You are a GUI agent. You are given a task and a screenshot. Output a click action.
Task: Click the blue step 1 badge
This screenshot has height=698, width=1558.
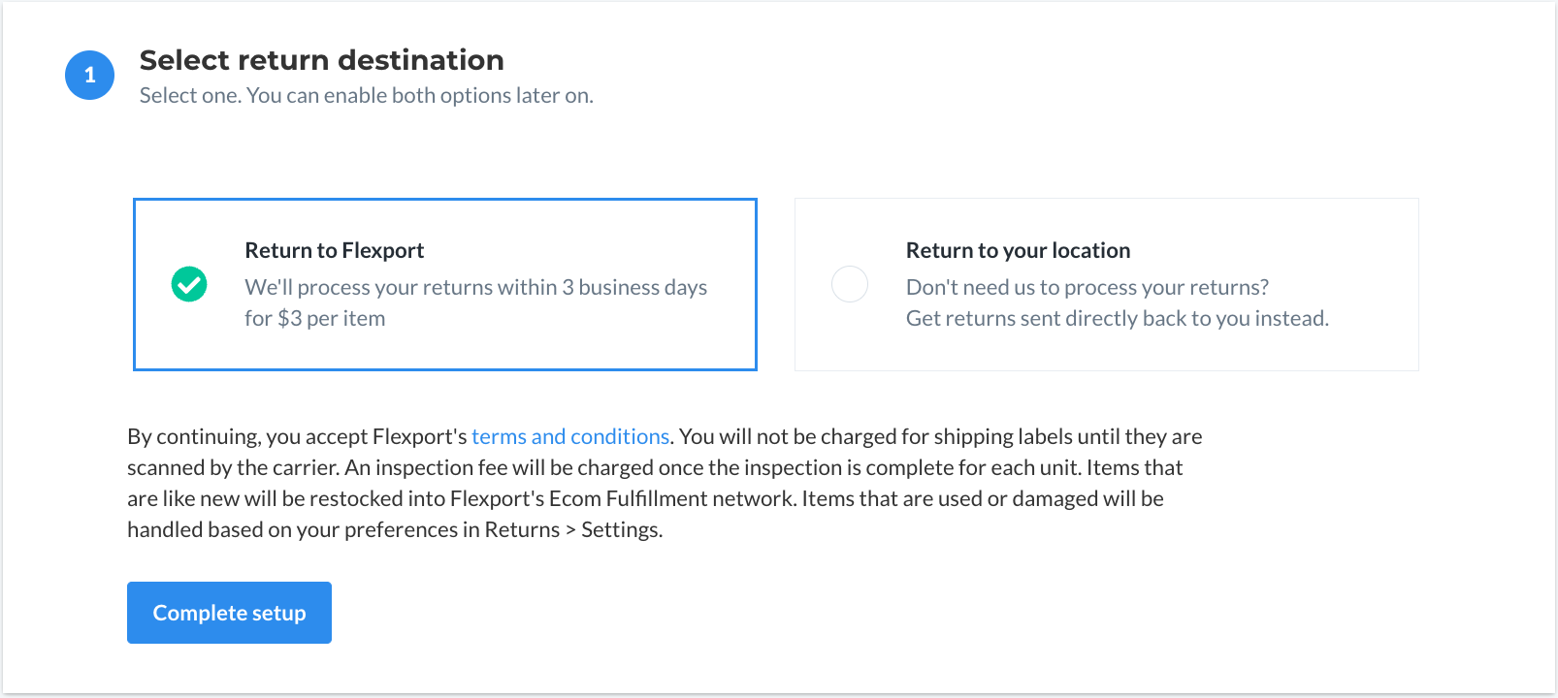89,75
